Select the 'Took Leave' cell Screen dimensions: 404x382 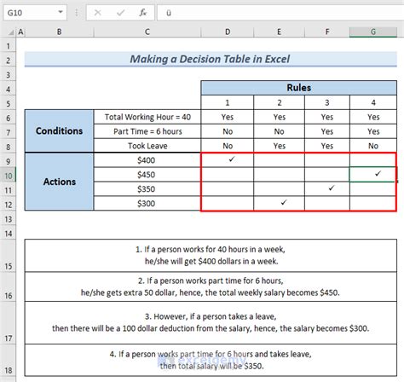click(147, 146)
